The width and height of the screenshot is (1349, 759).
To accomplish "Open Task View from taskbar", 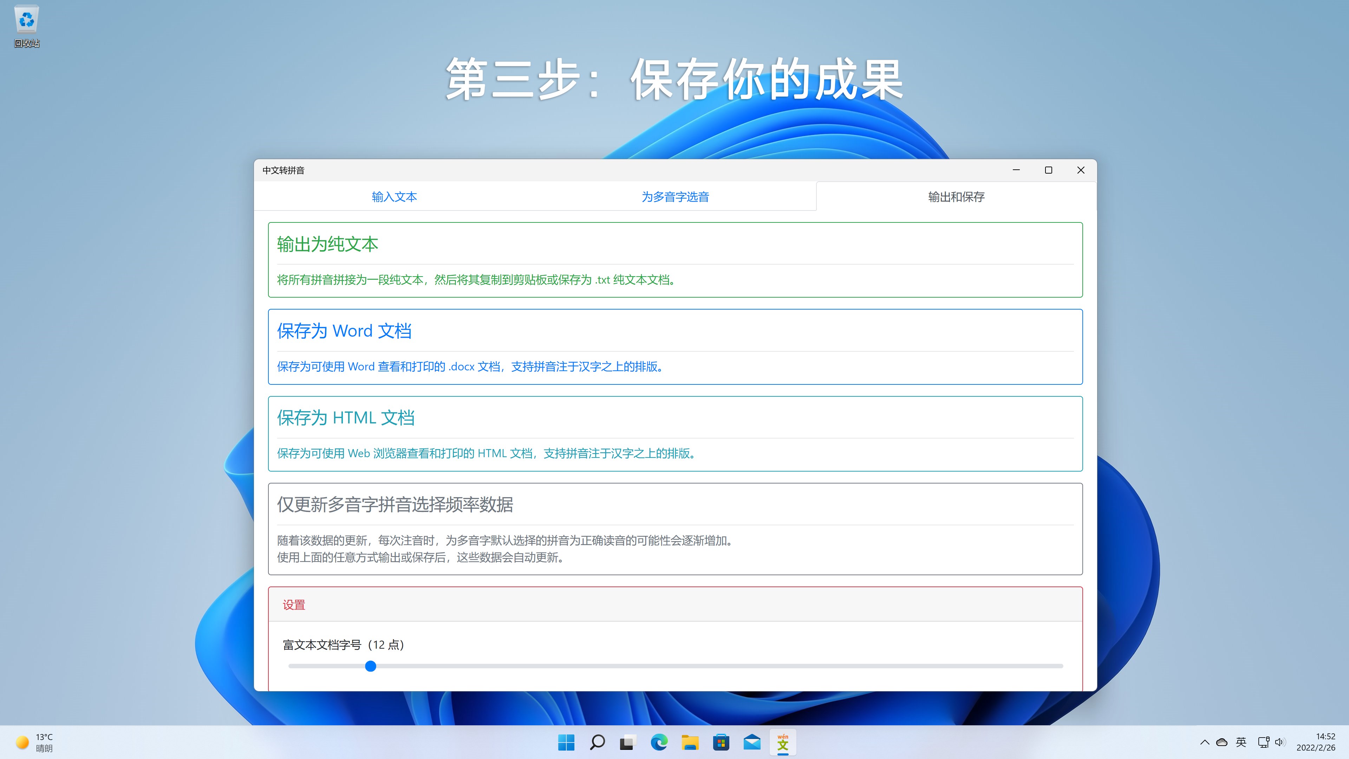I will [627, 742].
